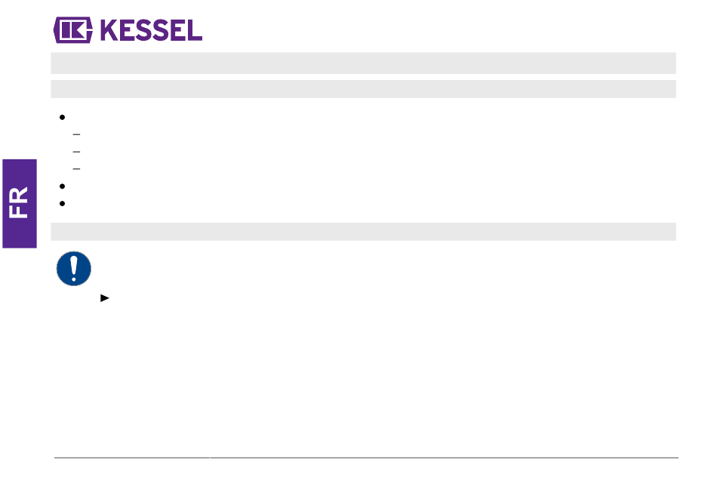Image resolution: width=717 pixels, height=496 pixels.
Task: Click the black right-pointing arrow marker
Action: (105, 298)
